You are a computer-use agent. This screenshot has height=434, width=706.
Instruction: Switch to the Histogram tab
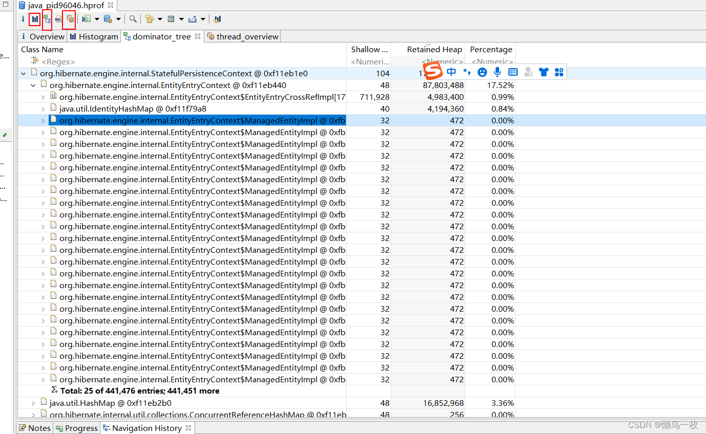pos(94,36)
